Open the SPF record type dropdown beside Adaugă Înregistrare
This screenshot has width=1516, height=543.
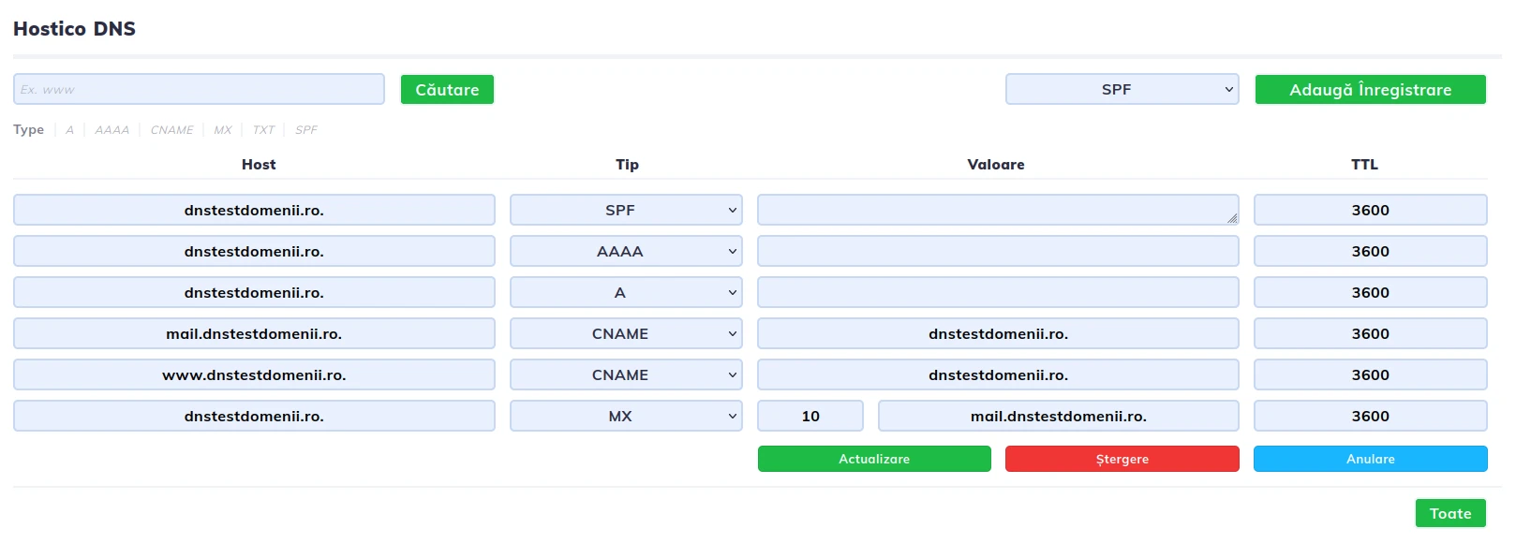[1122, 90]
